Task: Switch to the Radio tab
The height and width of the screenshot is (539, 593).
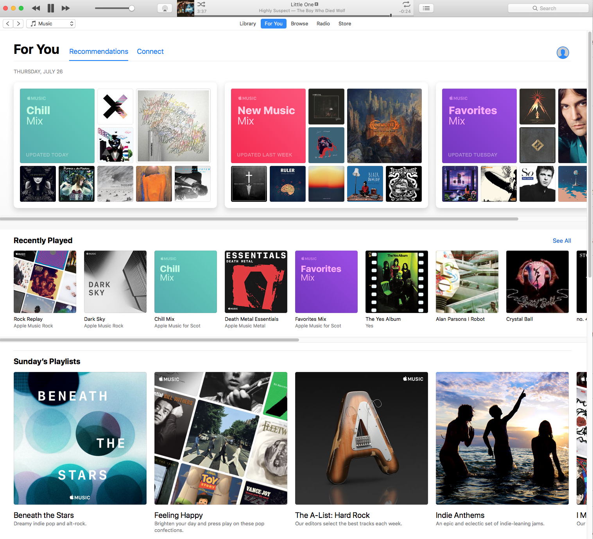Action: 323,24
